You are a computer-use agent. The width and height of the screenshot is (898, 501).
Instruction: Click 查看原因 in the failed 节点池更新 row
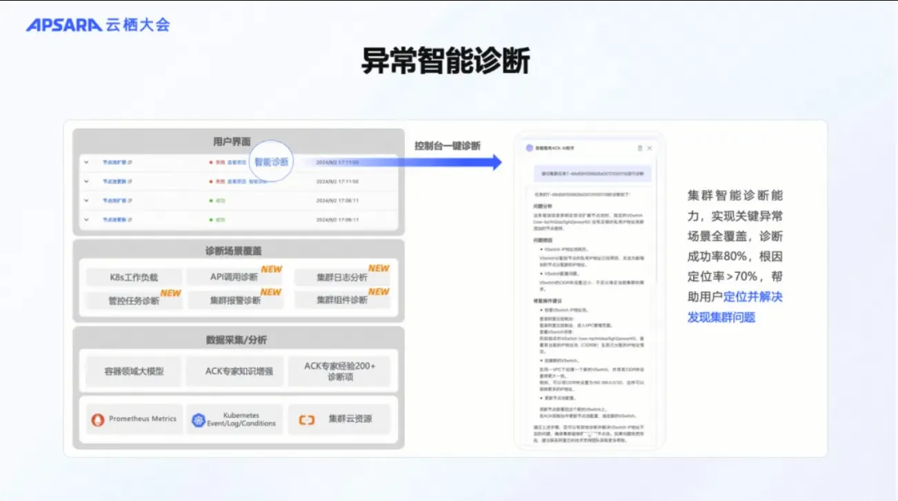point(237,181)
